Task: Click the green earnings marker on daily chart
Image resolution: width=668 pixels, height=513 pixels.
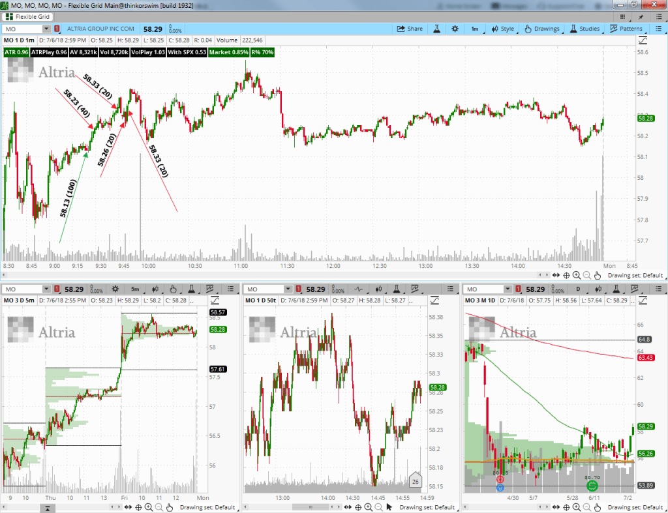Action: pos(592,486)
